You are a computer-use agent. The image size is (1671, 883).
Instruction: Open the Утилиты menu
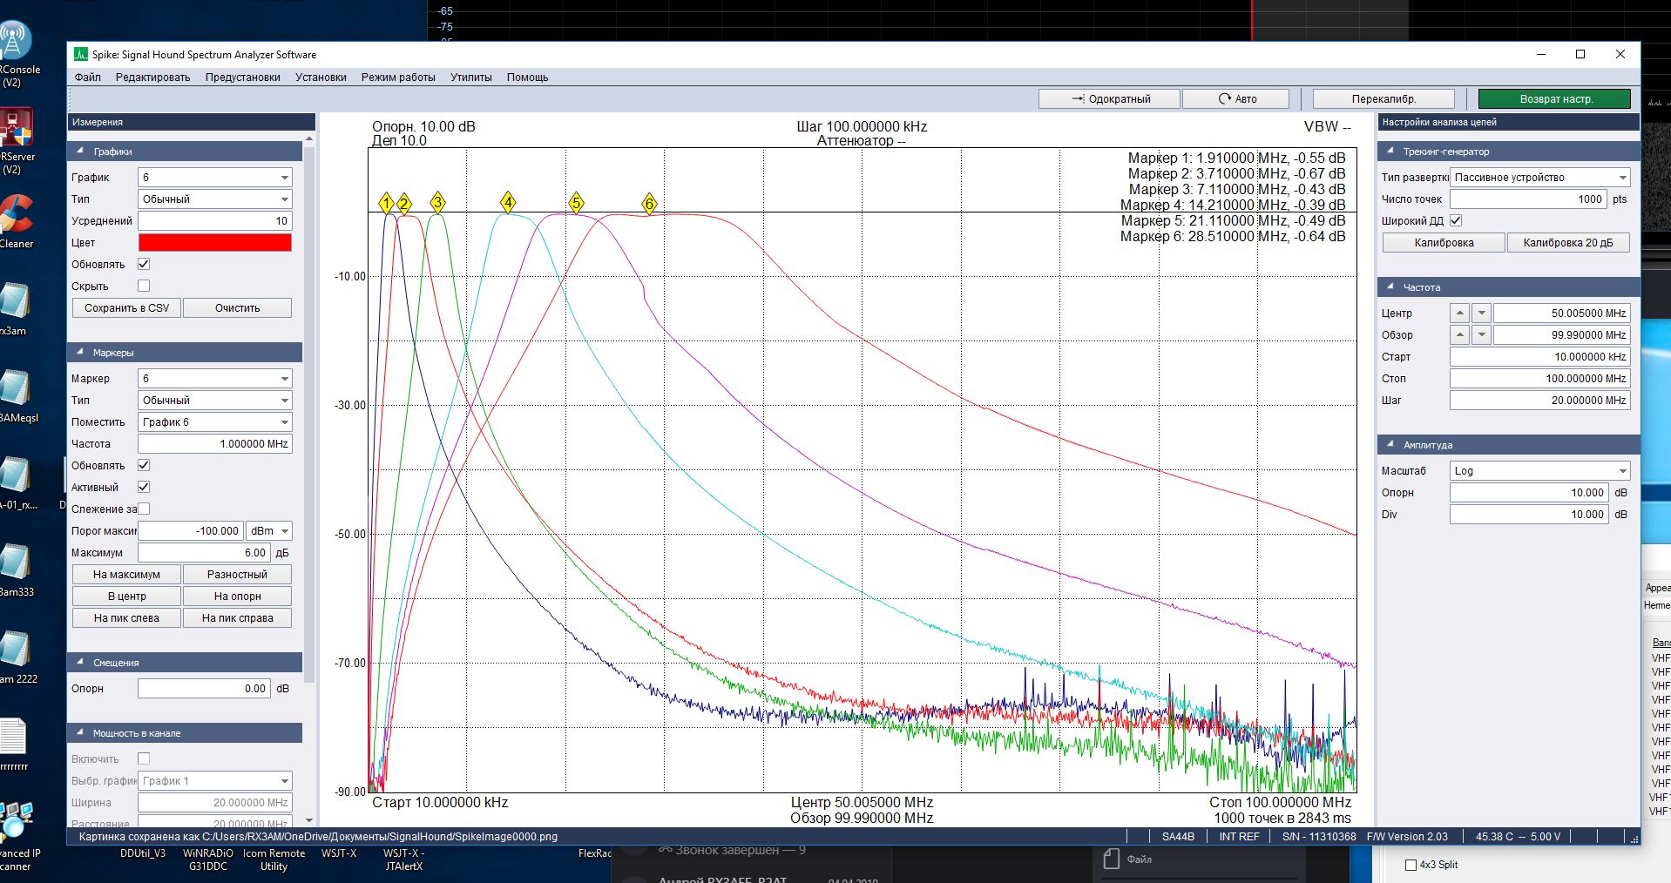pyautogui.click(x=470, y=78)
